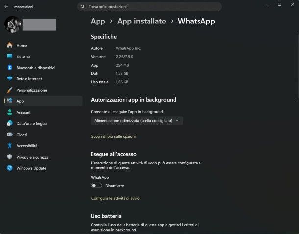Click the Accessibilità figure icon
The image size is (299, 234).
pos(9,146)
